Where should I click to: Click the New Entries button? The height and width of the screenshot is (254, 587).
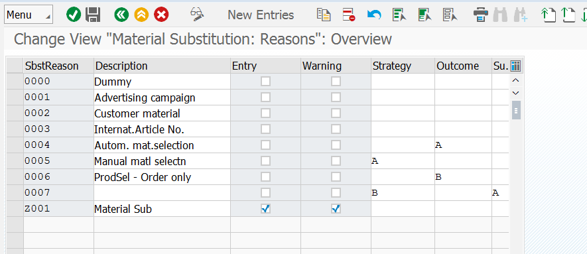(261, 15)
